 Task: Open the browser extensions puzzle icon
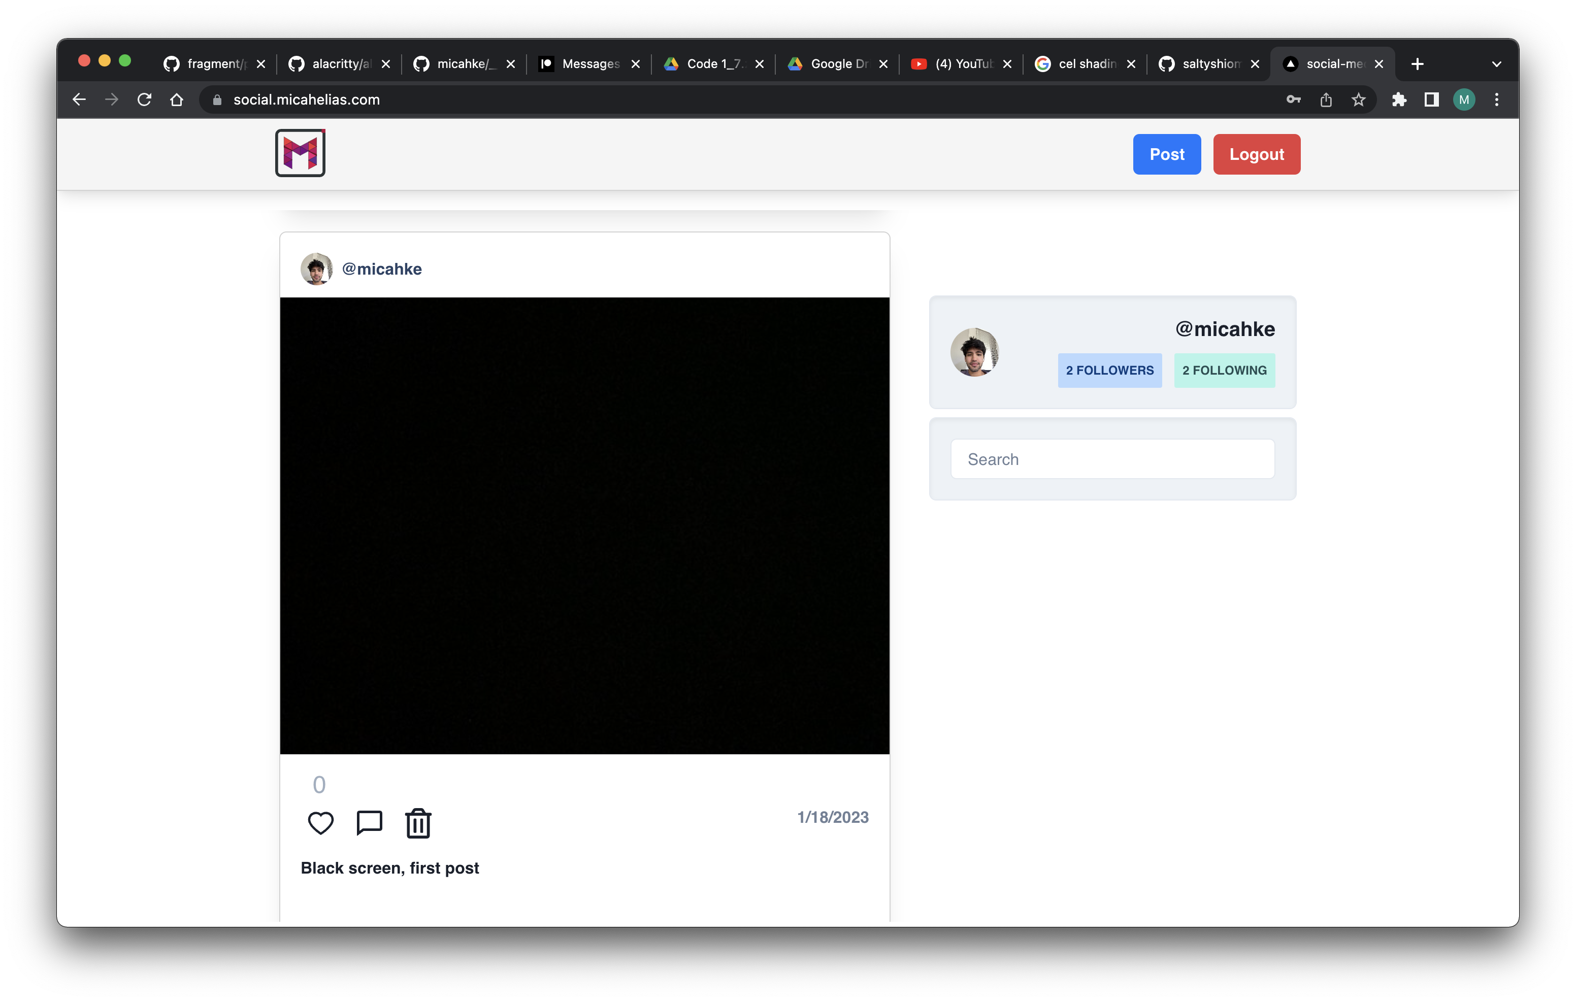coord(1399,99)
